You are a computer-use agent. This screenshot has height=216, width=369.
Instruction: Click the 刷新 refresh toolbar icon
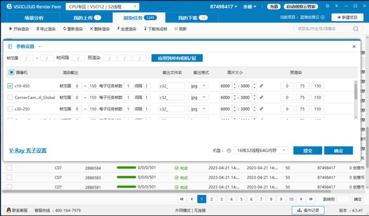(176, 28)
